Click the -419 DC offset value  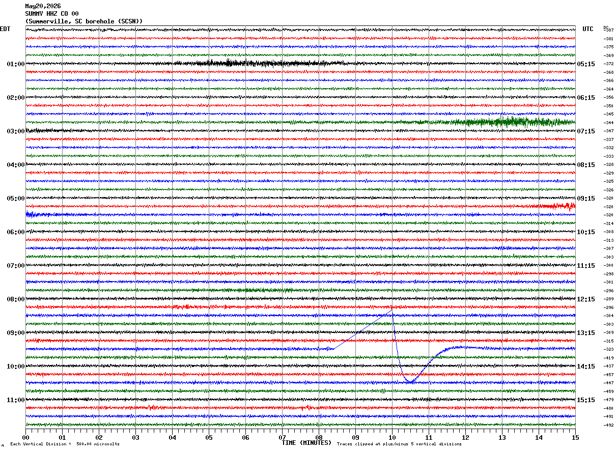(608, 358)
